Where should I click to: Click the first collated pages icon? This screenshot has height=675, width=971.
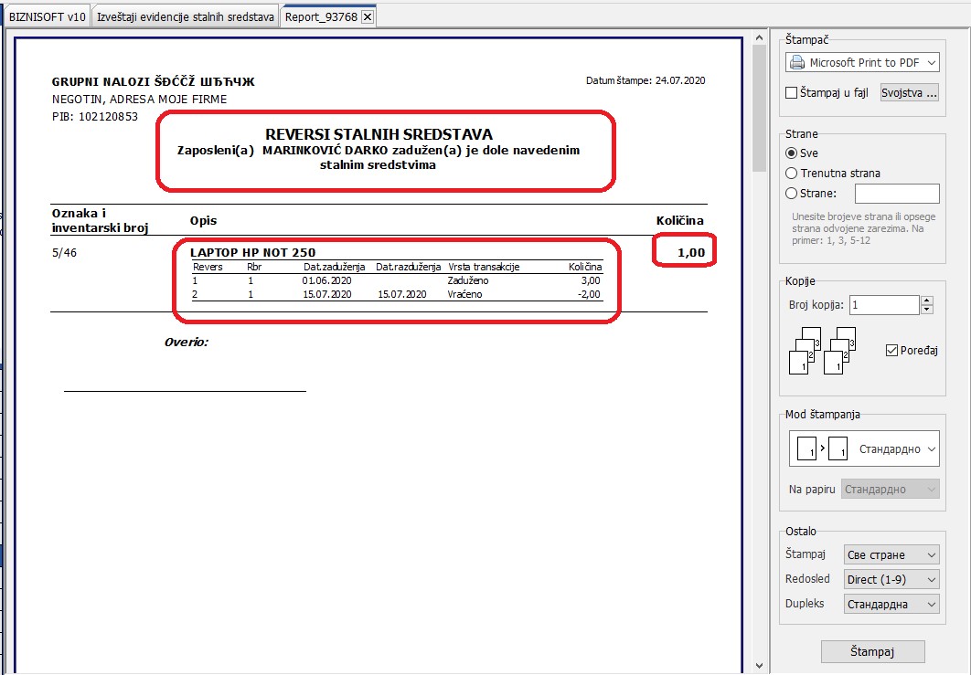tap(805, 351)
